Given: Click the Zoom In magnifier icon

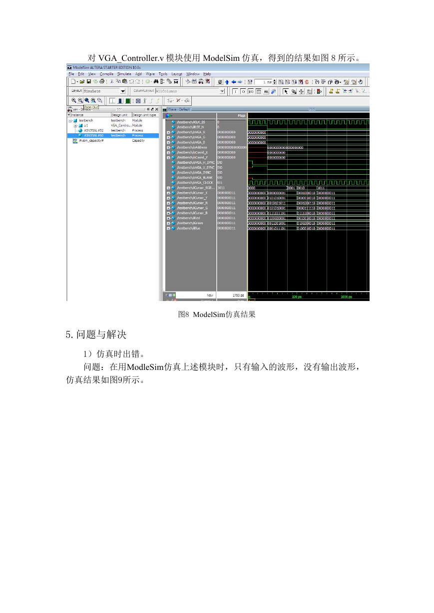Looking at the screenshot, I should point(73,100).
